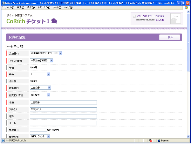The width and height of the screenshot is (191, 144).
Task: Click the purple mascot icon beside logo
Action: pyautogui.click(x=54, y=21)
